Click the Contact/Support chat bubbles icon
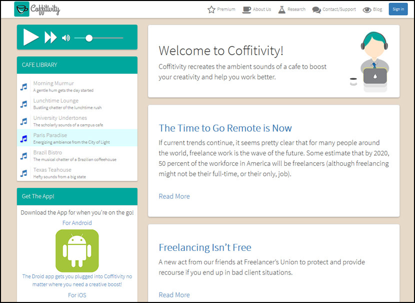The image size is (415, 303). coord(316,10)
